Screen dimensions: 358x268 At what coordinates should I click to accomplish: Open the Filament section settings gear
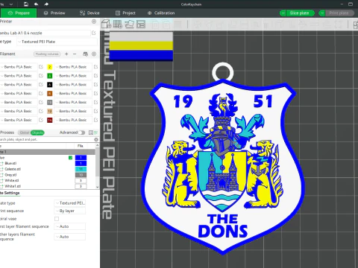(x=94, y=54)
